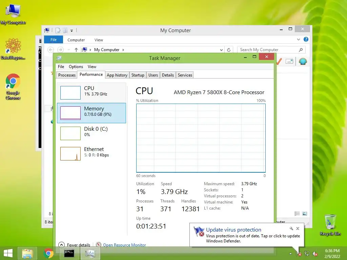This screenshot has width=347, height=260.
Task: Expand the address bar history dropdown
Action: 221,50
